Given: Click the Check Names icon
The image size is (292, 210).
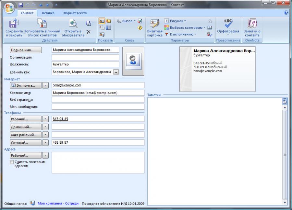Looking at the screenshot, I should point(210,34).
